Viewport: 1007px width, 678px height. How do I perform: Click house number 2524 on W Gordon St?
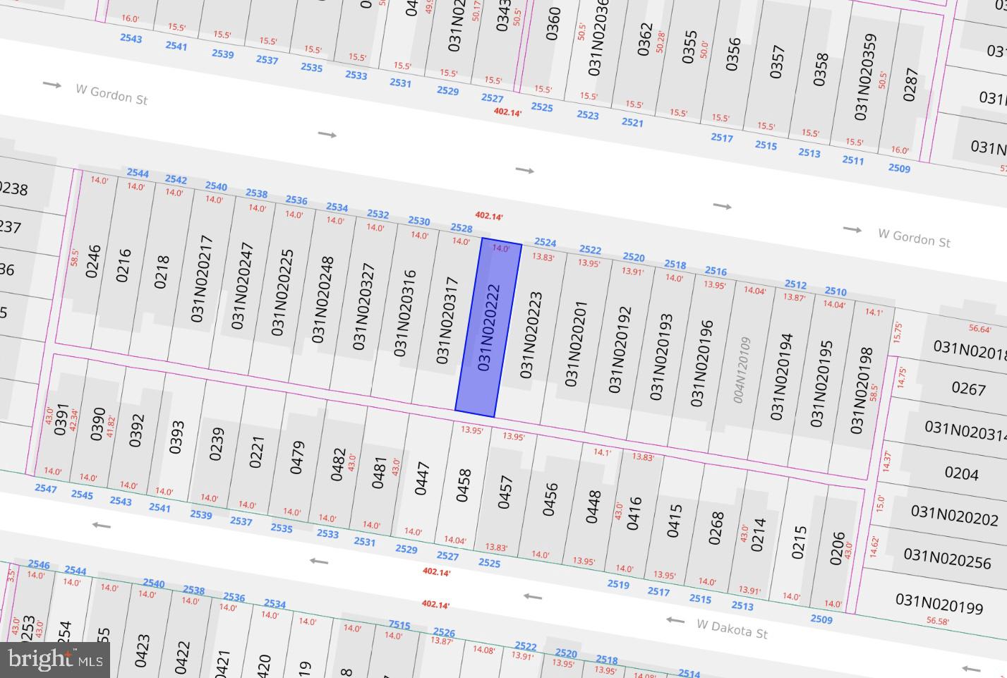click(x=545, y=243)
